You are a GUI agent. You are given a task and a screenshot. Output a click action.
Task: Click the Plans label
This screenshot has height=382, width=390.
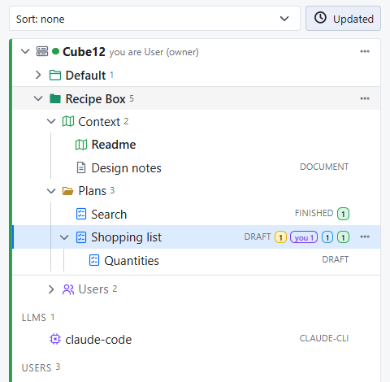(x=92, y=191)
